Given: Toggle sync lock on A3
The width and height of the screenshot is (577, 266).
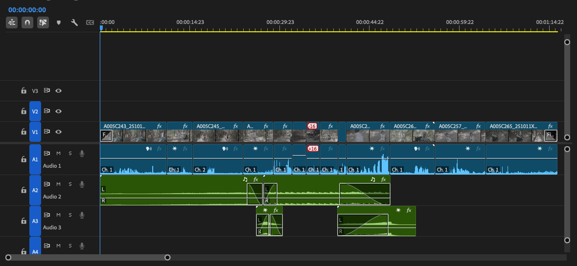Looking at the screenshot, I should click(x=46, y=215).
